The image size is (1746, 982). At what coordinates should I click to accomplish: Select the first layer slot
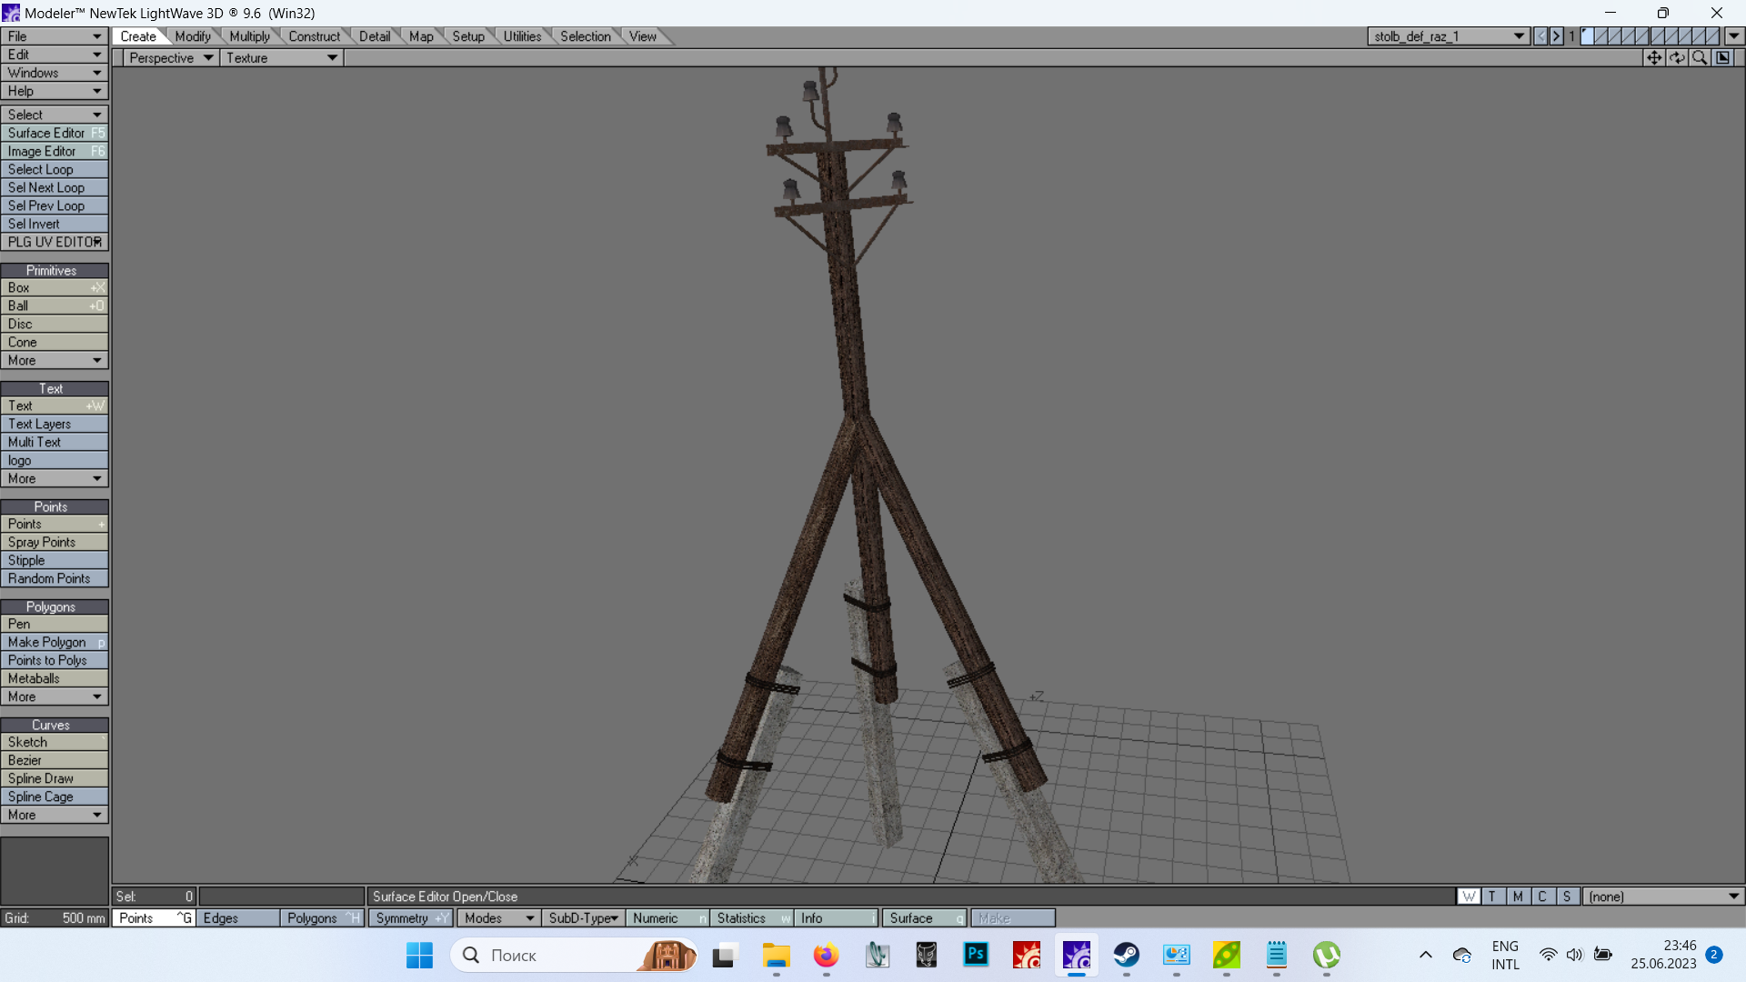pos(1588,36)
